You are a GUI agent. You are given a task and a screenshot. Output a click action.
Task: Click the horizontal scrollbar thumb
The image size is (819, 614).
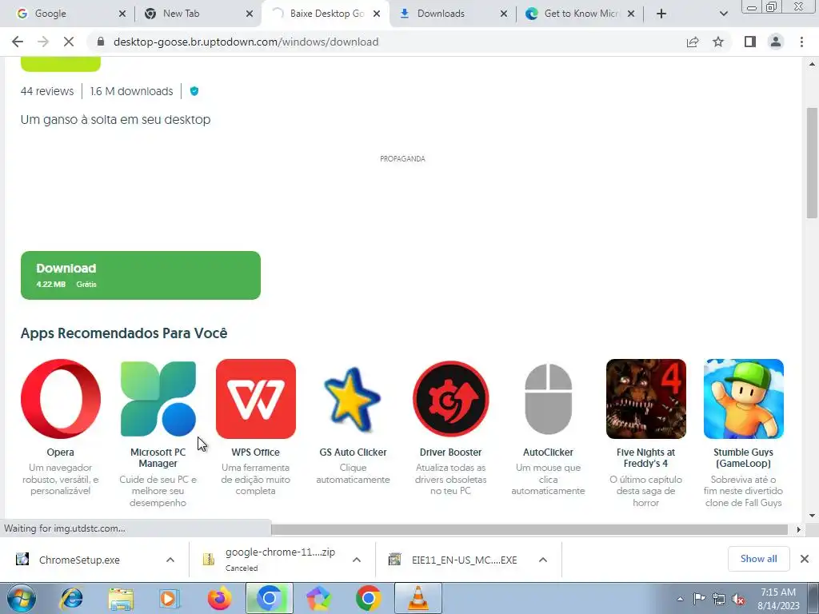[529, 529]
